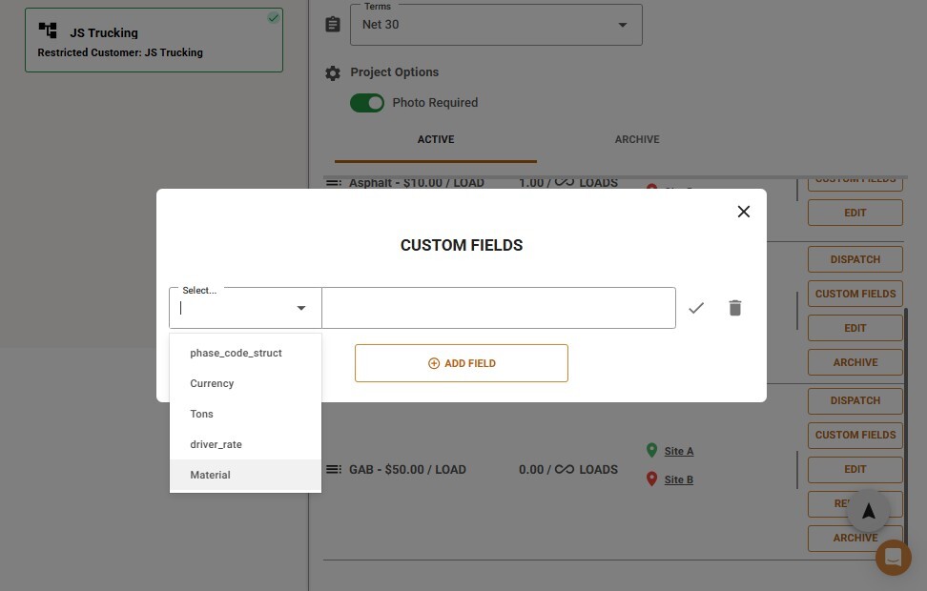927x591 pixels.
Task: Click the Add Field button
Action: [x=462, y=363]
